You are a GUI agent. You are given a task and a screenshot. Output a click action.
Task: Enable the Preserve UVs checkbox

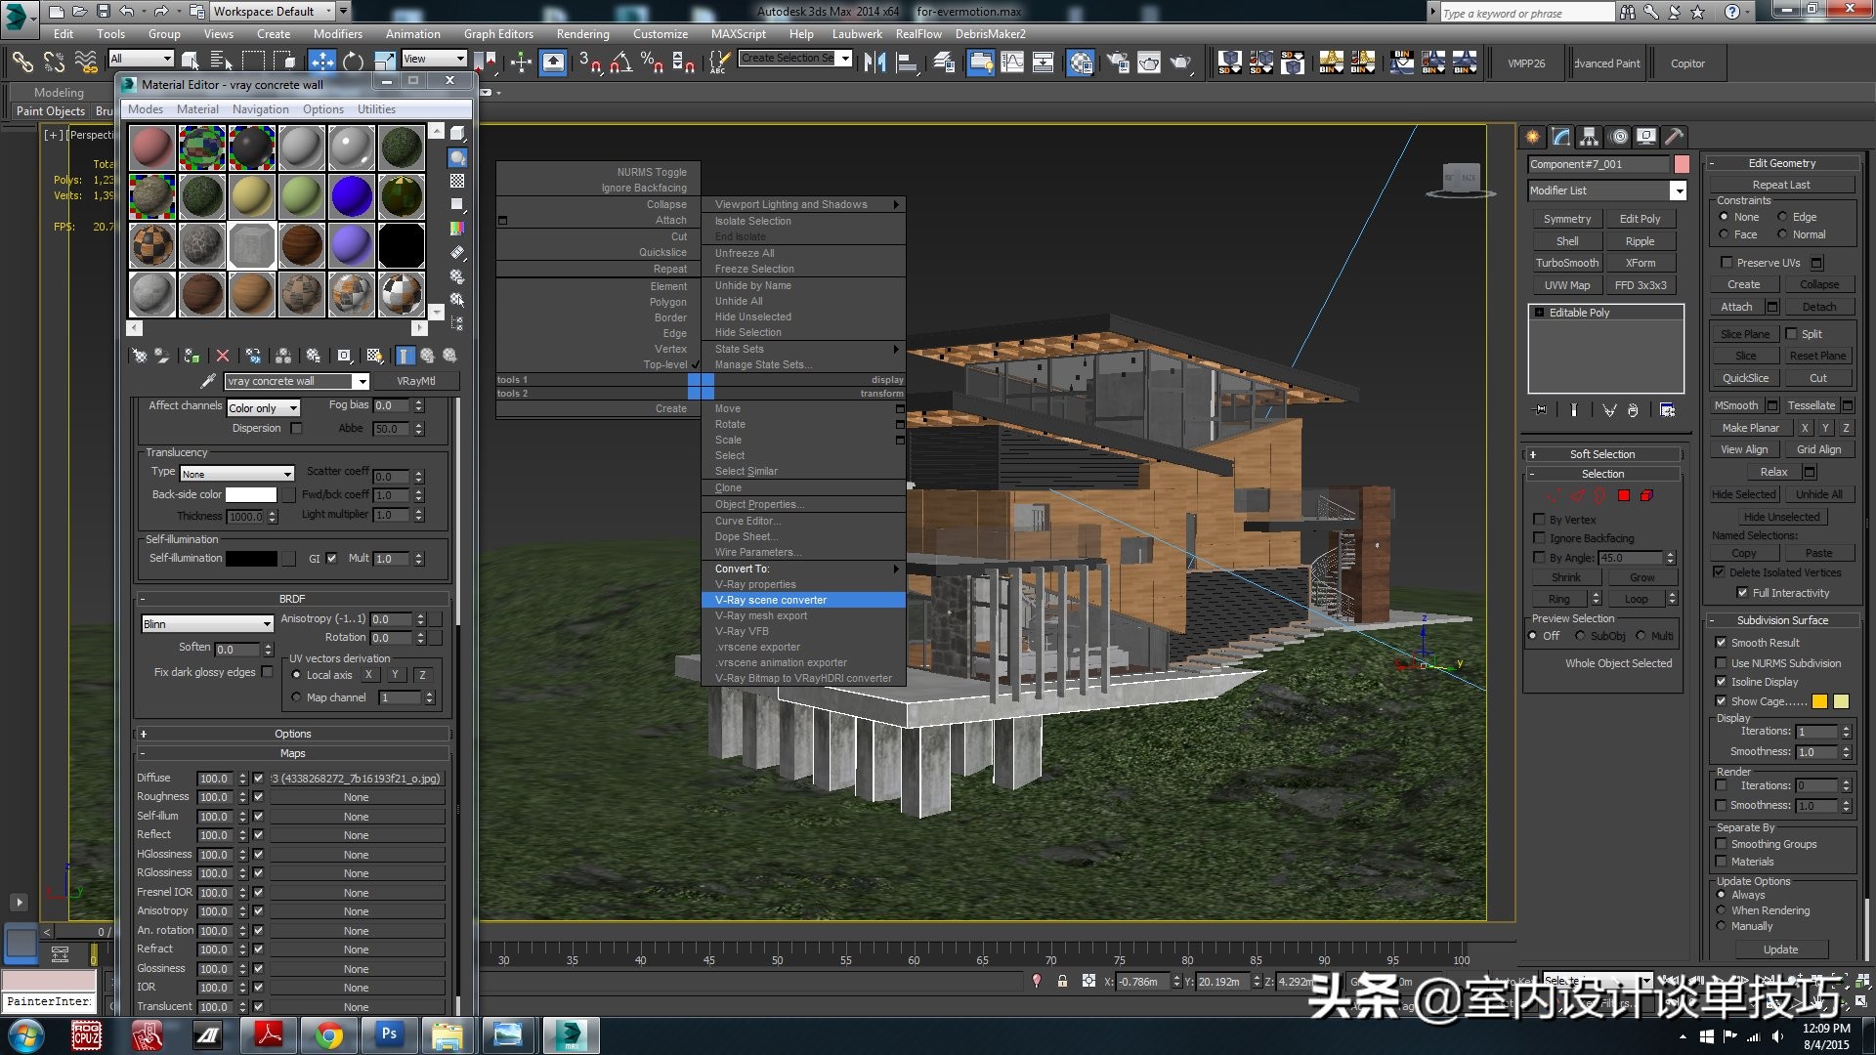(x=1727, y=263)
